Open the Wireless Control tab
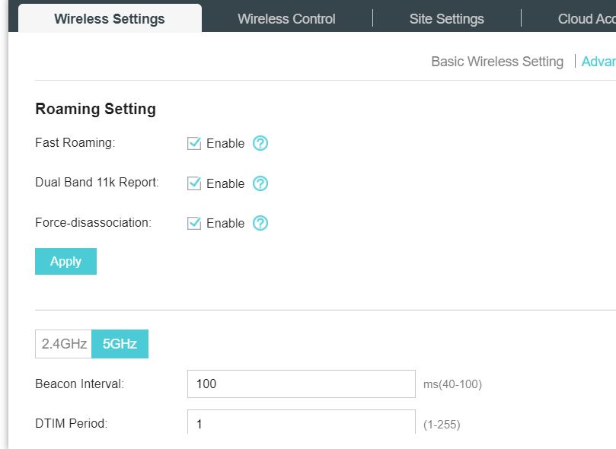This screenshot has height=449, width=616. coord(286,19)
